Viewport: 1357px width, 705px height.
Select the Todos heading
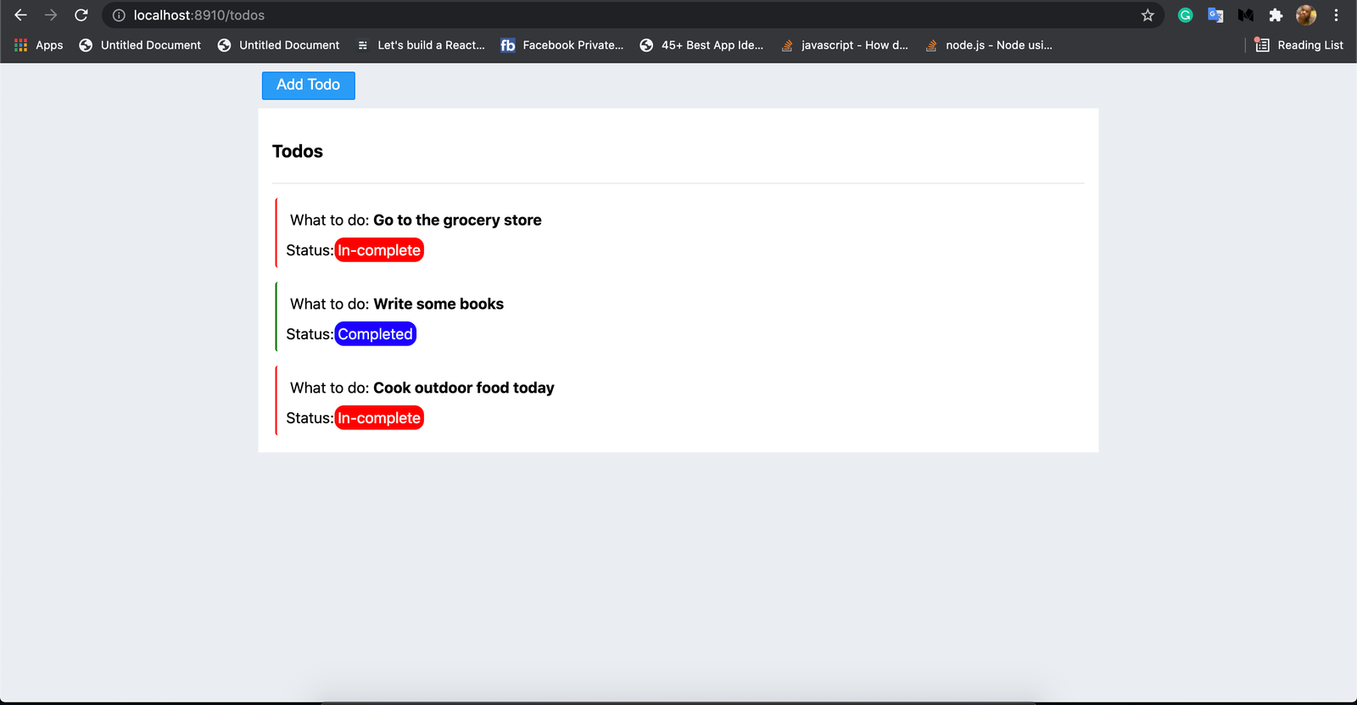[298, 151]
